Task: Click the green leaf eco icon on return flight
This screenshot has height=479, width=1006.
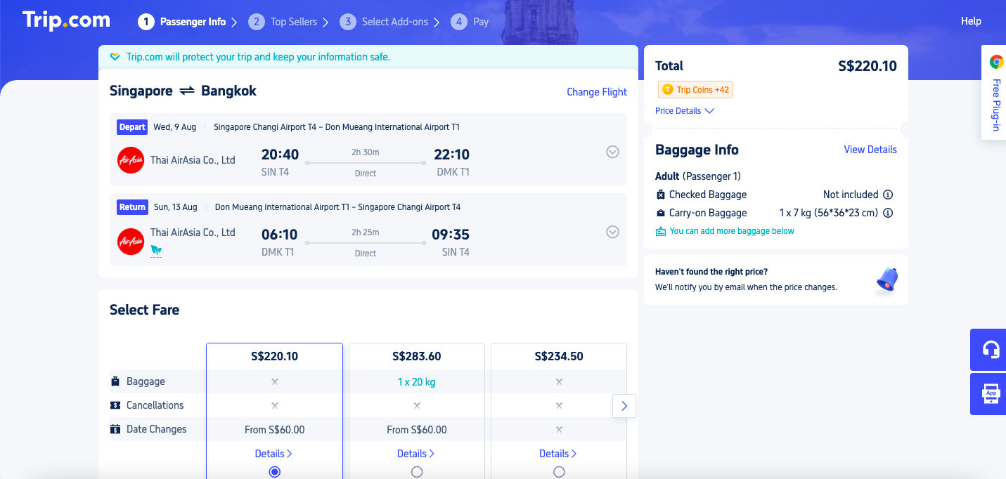Action: 156,250
